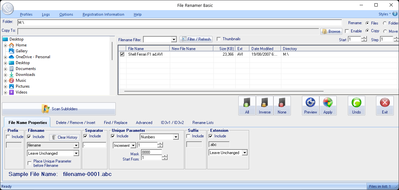Click the Apply icon button
The width and height of the screenshot is (399, 190).
328,106
